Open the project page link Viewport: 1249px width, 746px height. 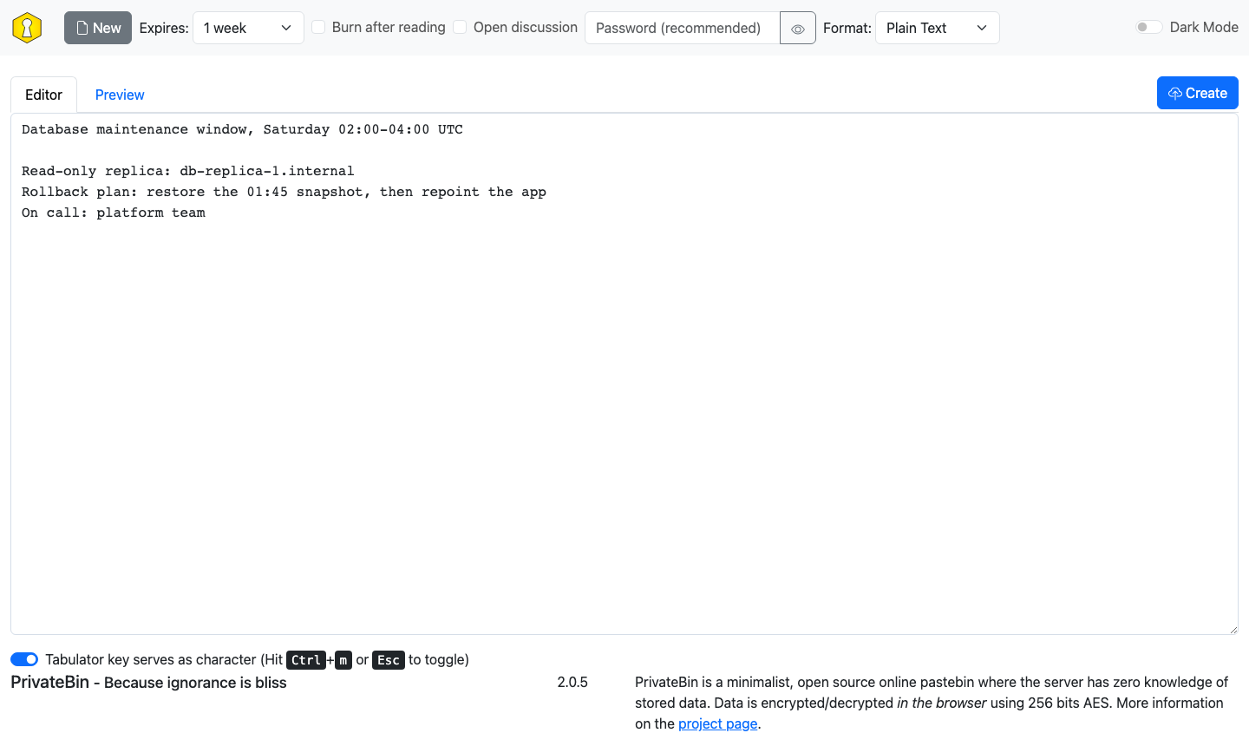click(718, 723)
